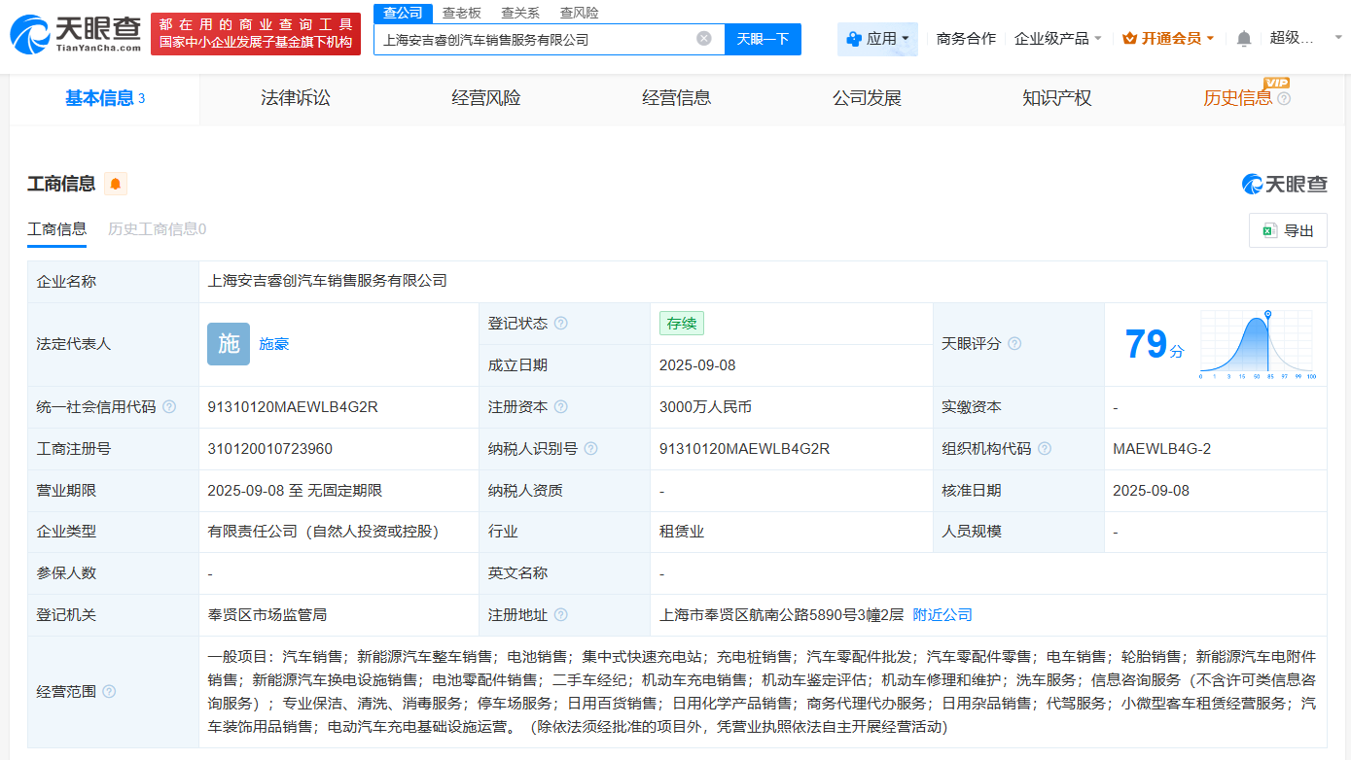Click help icon beside 经营范围

(109, 692)
